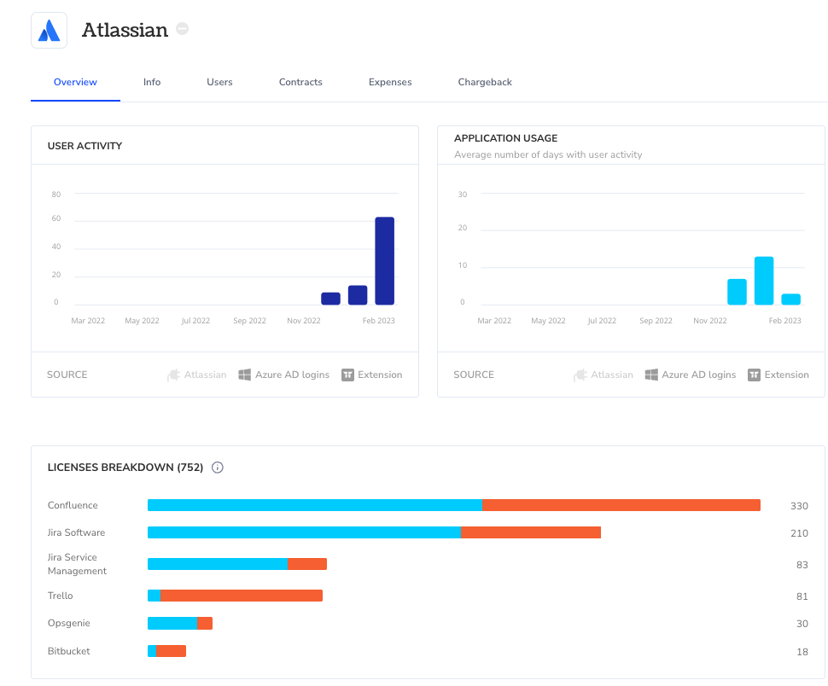
Task: Click the Jira Software license label
Action: pyautogui.click(x=76, y=532)
